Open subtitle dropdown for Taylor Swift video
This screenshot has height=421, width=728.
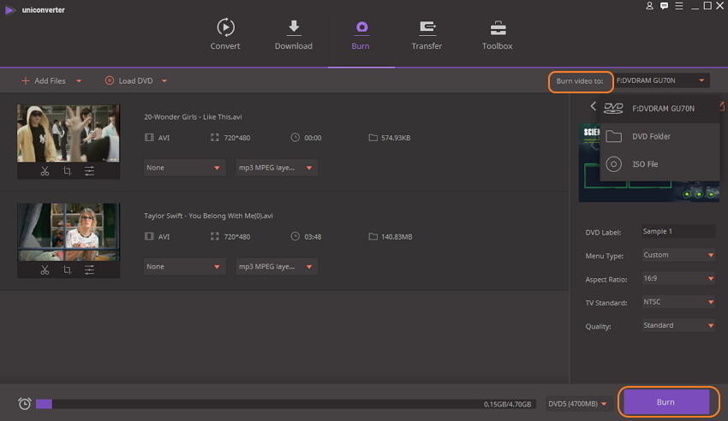coord(184,267)
